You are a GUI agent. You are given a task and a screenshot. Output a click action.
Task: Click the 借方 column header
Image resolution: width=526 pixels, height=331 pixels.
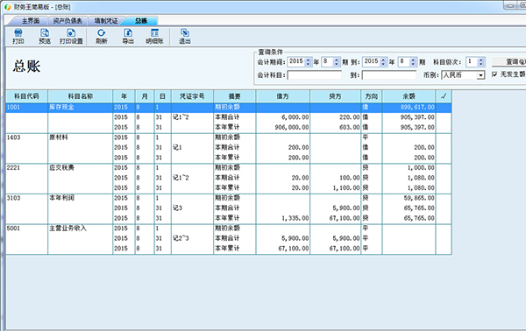(x=283, y=96)
